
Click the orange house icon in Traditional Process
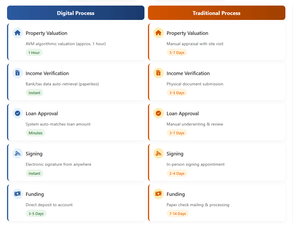pos(159,33)
